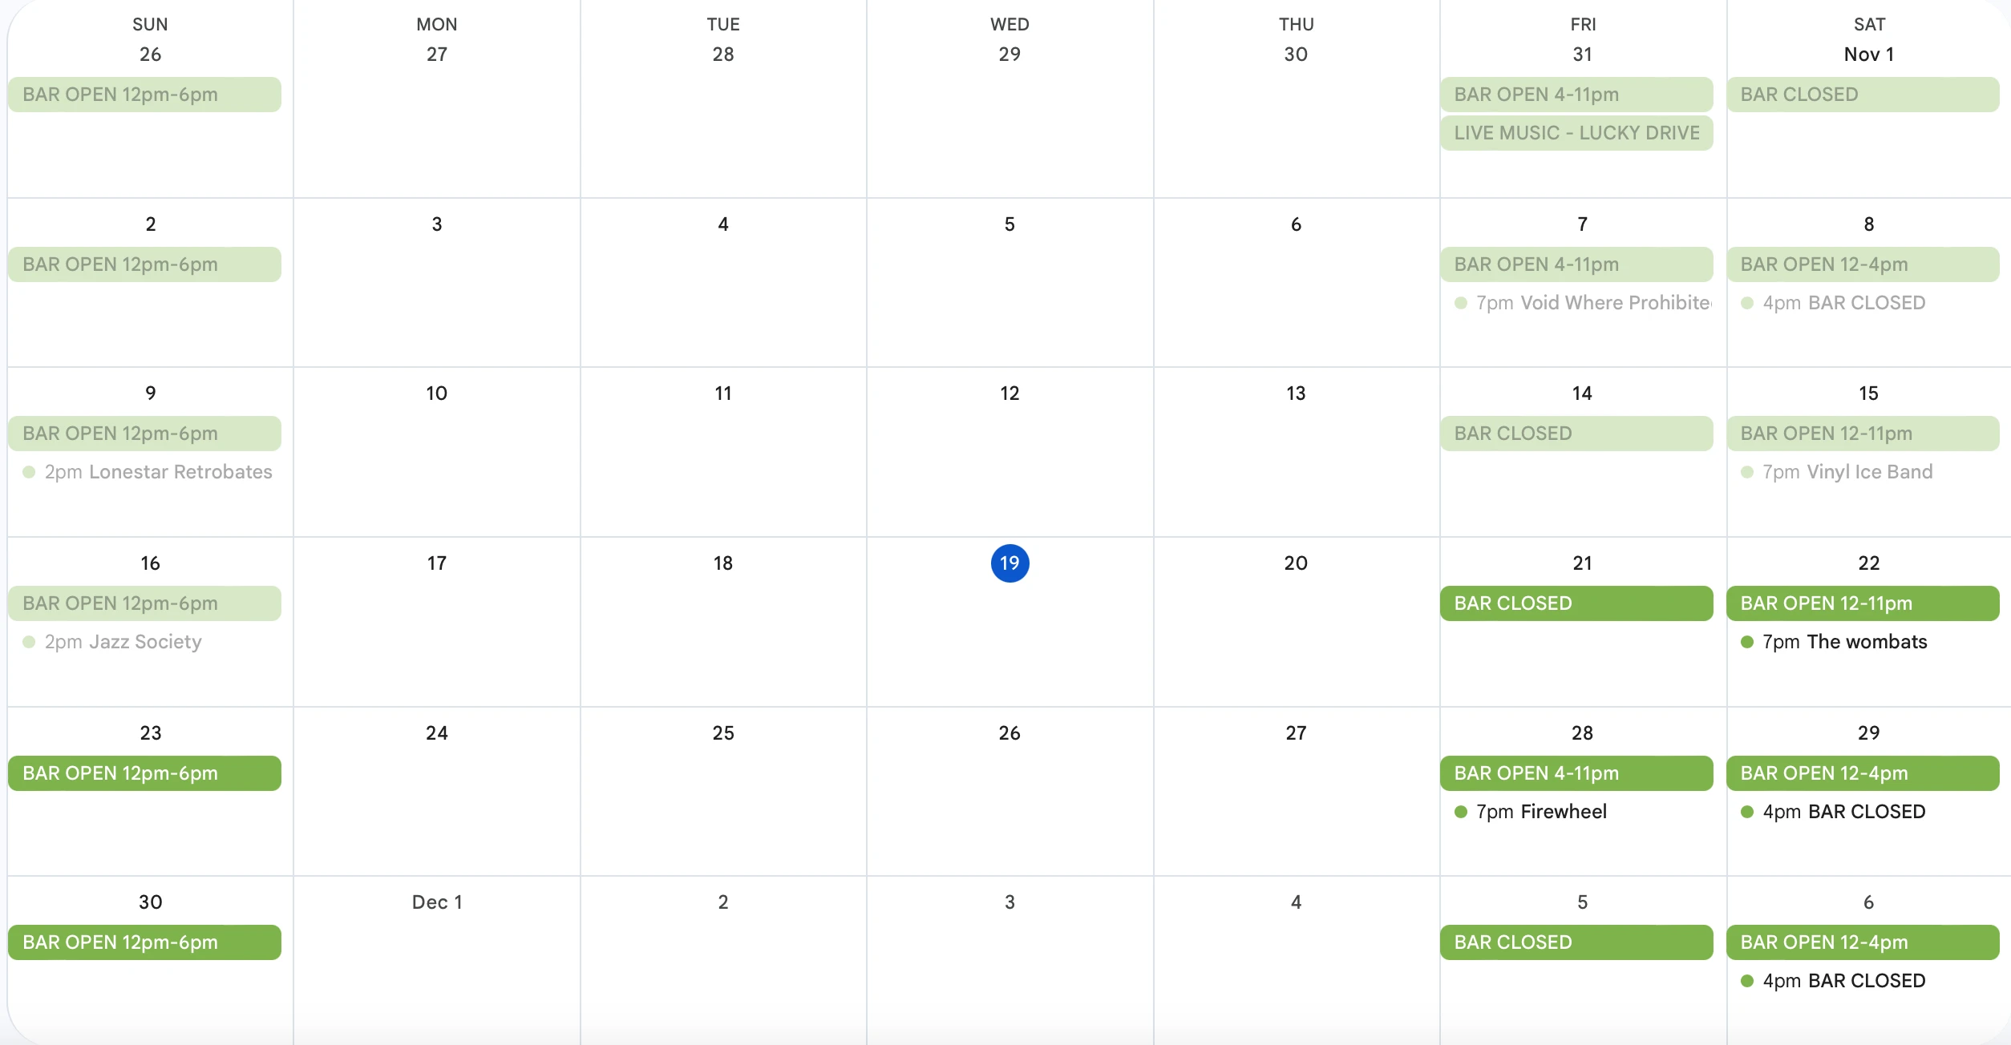Viewport: 2011px width, 1045px height.
Task: Open the 7pm Void Where Prohibited event
Action: [1592, 303]
